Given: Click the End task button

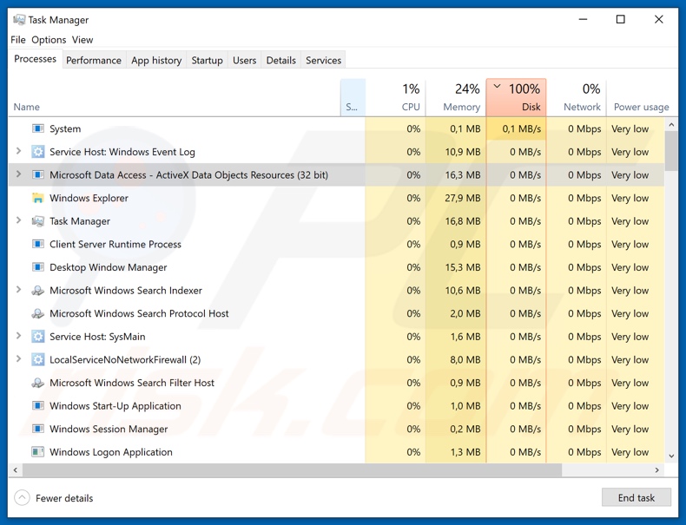Looking at the screenshot, I should click(637, 497).
